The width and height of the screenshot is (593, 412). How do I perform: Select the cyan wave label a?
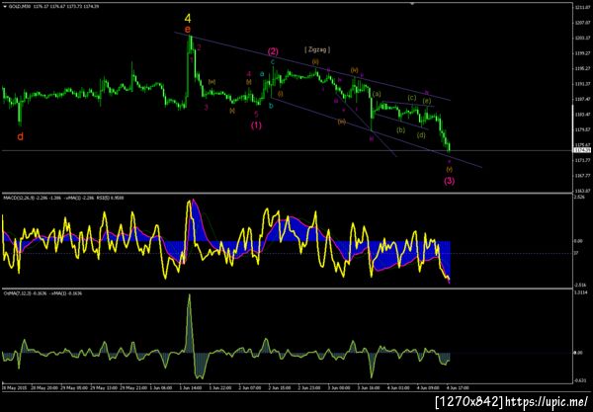point(262,74)
